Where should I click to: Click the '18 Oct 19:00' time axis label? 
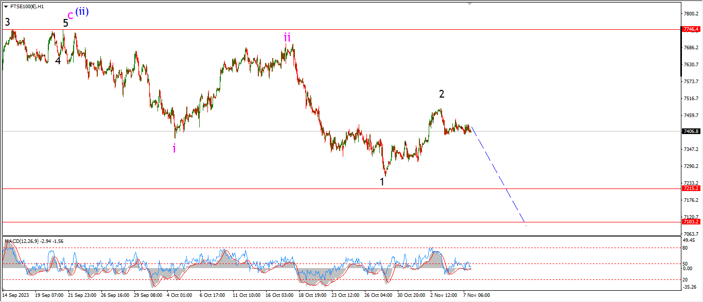(312, 295)
